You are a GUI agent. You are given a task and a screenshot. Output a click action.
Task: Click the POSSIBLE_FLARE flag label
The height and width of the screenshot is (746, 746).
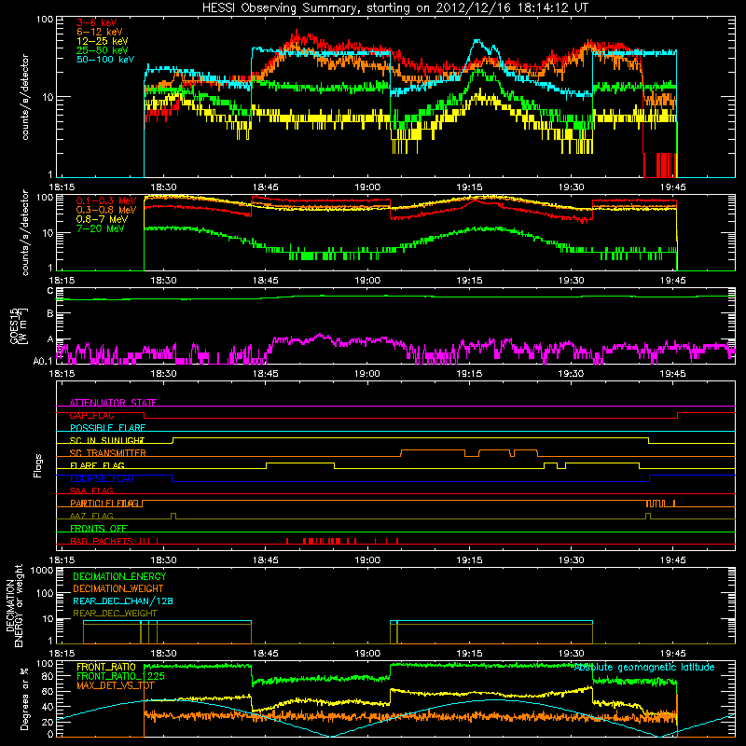(x=107, y=428)
